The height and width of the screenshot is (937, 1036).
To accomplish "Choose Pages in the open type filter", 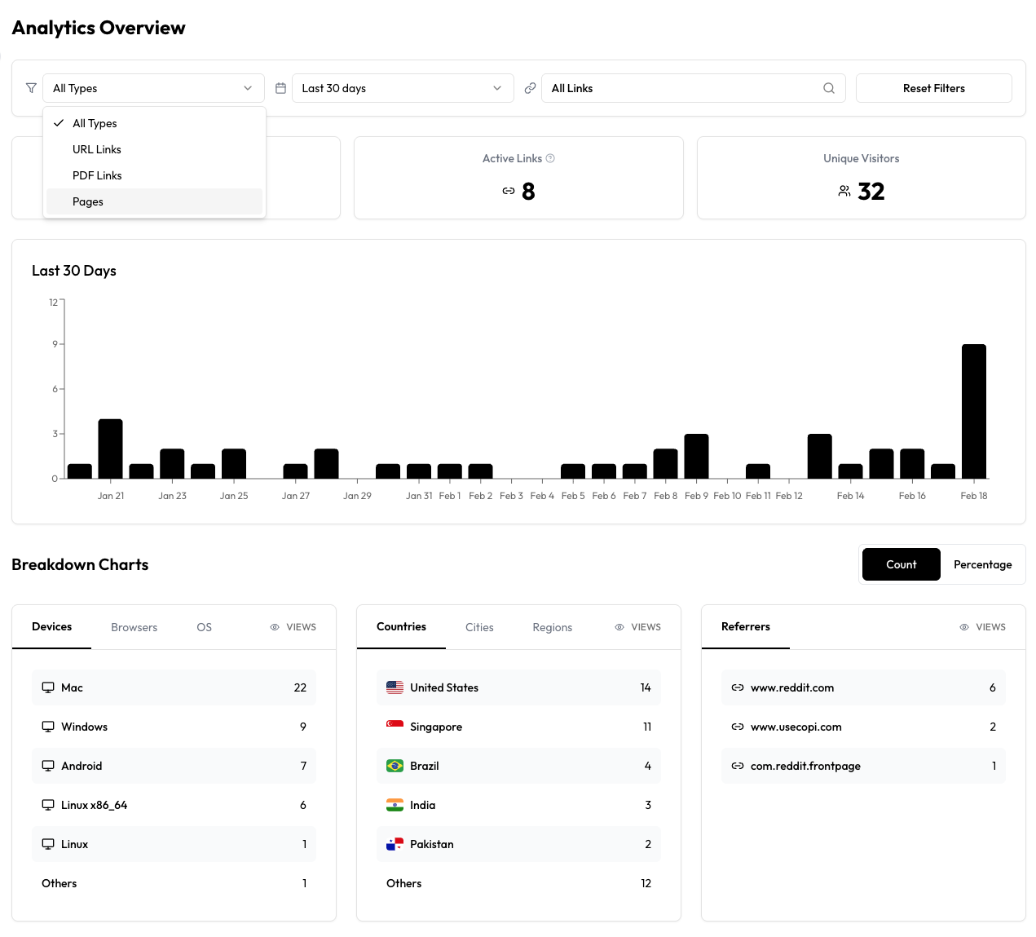I will click(87, 201).
